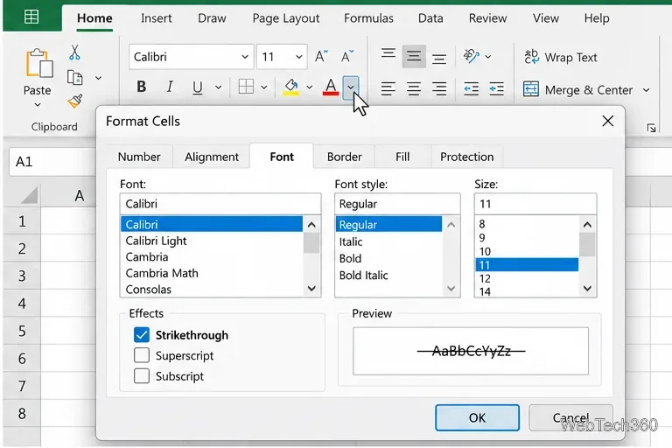Decrease font size with the smaller A icon

pyautogui.click(x=347, y=56)
